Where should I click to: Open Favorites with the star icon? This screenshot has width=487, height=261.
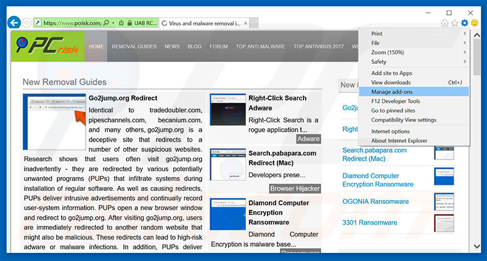455,23
